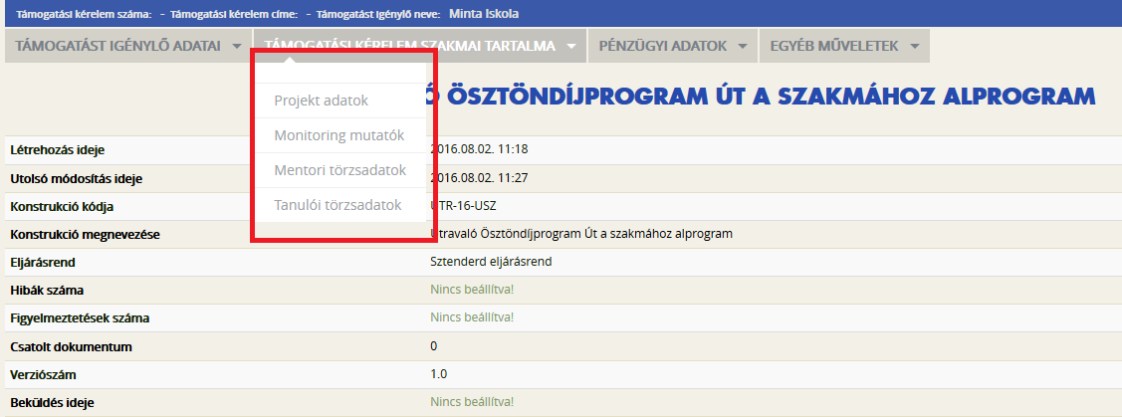Select the 2016.08.02. 11:18 creation time
The width and height of the screenshot is (1122, 417).
click(x=479, y=149)
